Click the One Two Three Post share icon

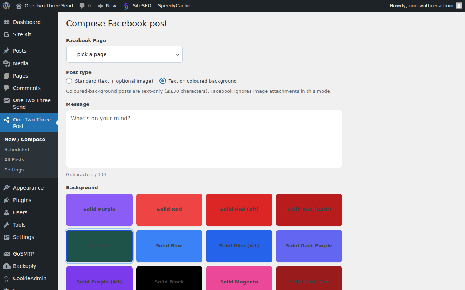pos(7,120)
